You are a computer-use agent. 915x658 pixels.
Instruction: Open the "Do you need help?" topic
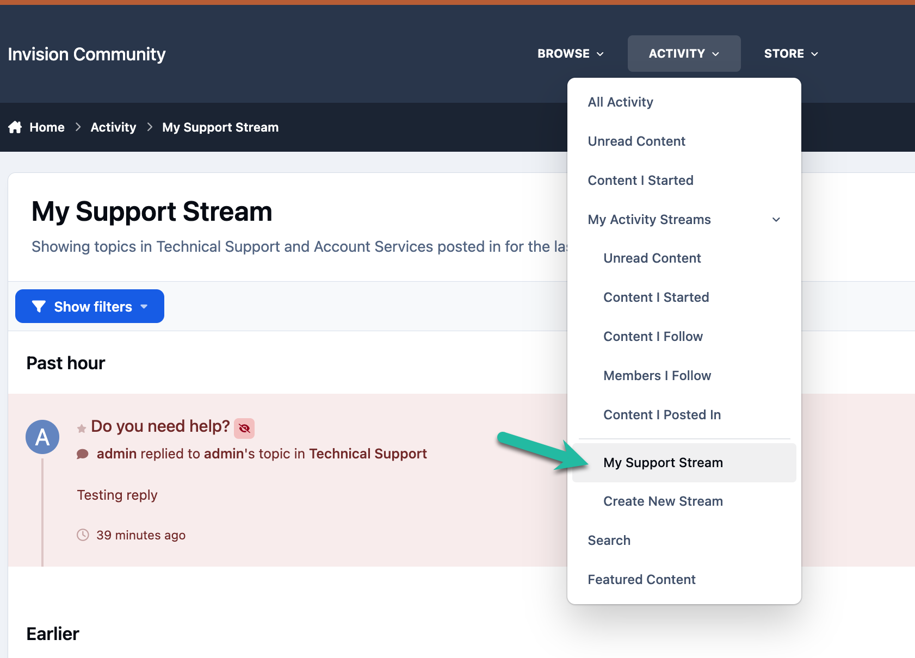coord(160,426)
